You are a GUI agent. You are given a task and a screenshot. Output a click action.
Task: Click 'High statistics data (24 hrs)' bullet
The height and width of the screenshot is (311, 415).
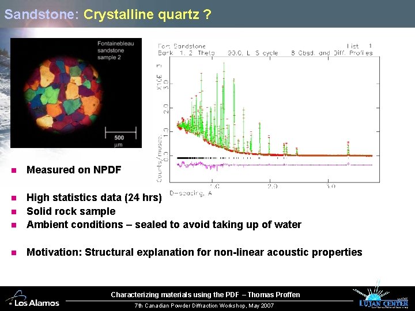(94, 198)
